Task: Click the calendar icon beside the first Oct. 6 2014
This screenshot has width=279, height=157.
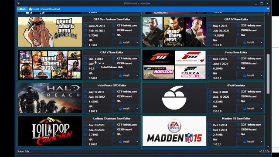Action: [x=210, y=125]
